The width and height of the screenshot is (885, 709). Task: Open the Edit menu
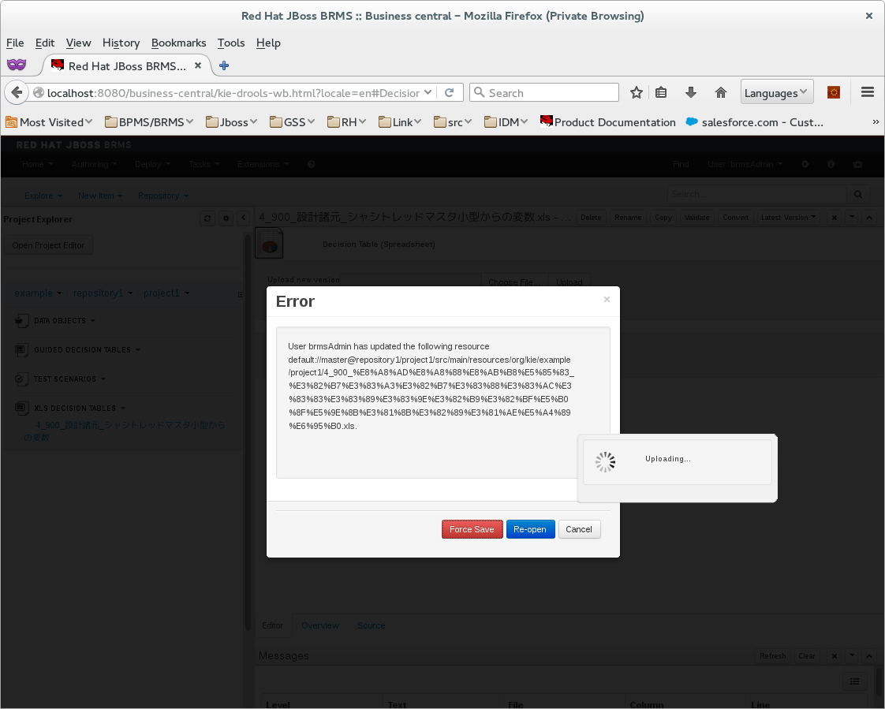pyautogui.click(x=45, y=43)
